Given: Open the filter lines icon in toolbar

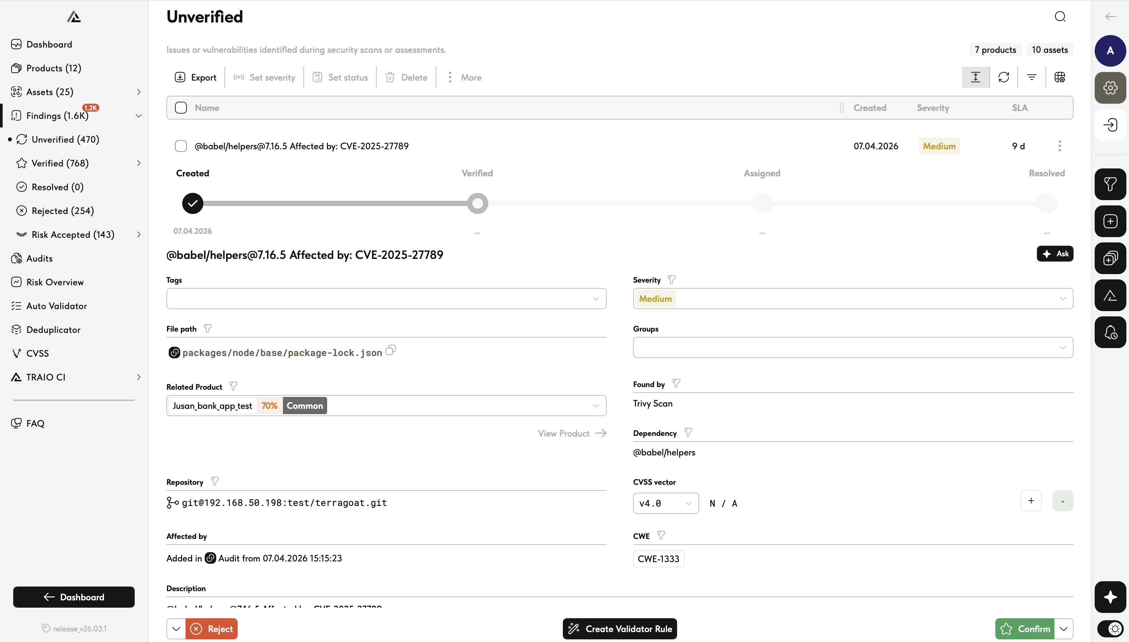Looking at the screenshot, I should (1032, 77).
